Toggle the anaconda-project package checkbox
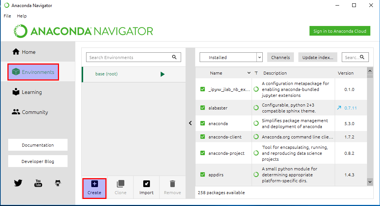This screenshot has width=380, height=206. pos(203,153)
